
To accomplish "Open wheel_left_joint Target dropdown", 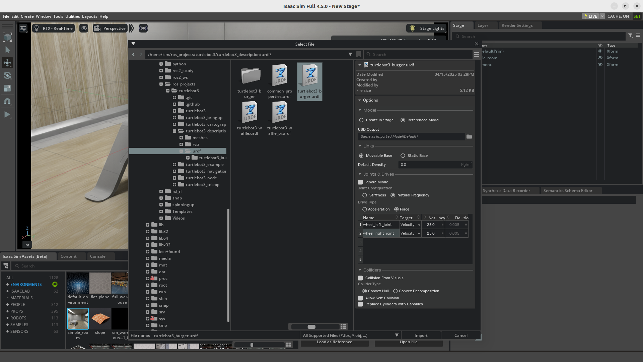I will pos(411,225).
